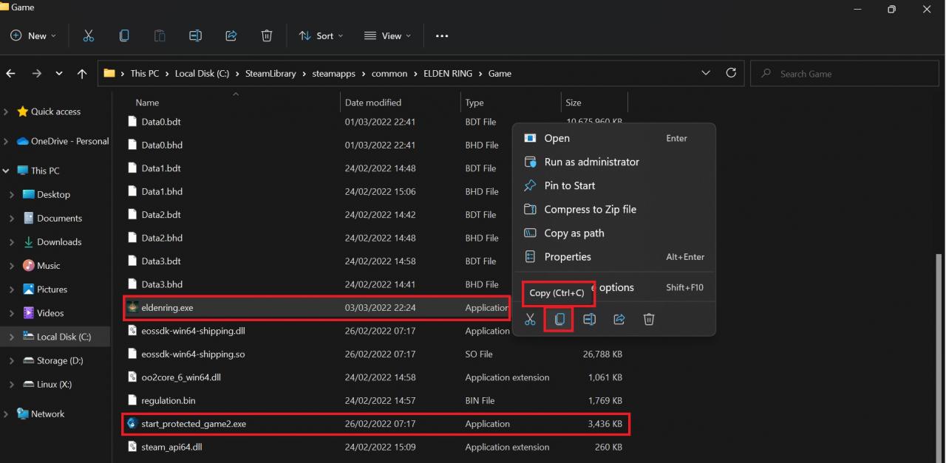This screenshot has width=946, height=463.
Task: Go forward with the Forward arrow
Action: point(35,73)
